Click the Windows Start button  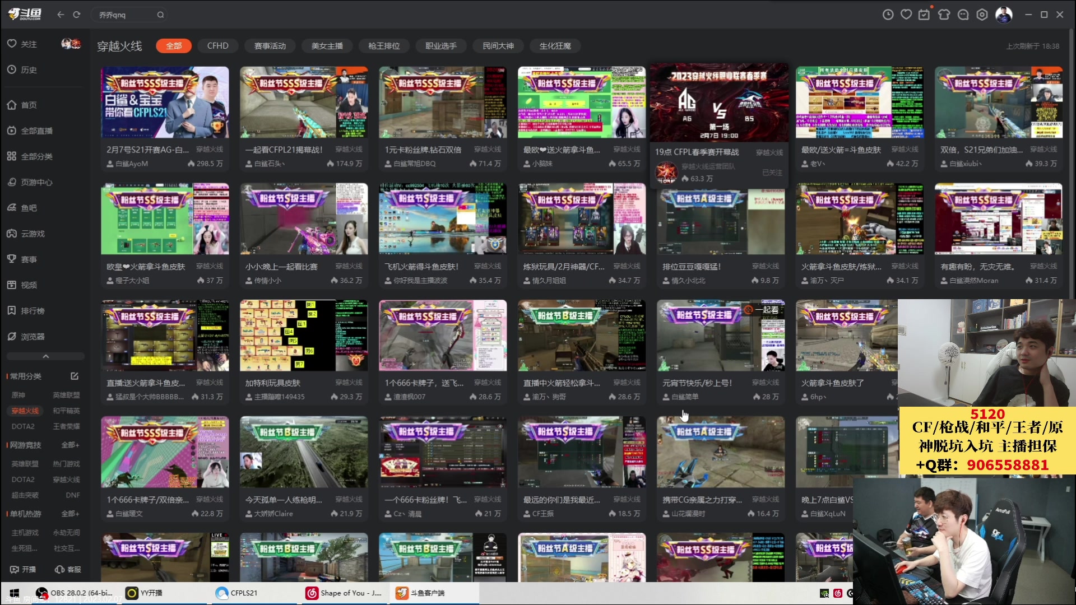[x=15, y=593]
